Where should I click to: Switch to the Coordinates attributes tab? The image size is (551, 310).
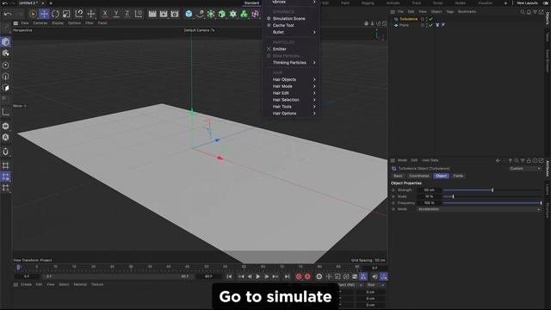(x=419, y=176)
